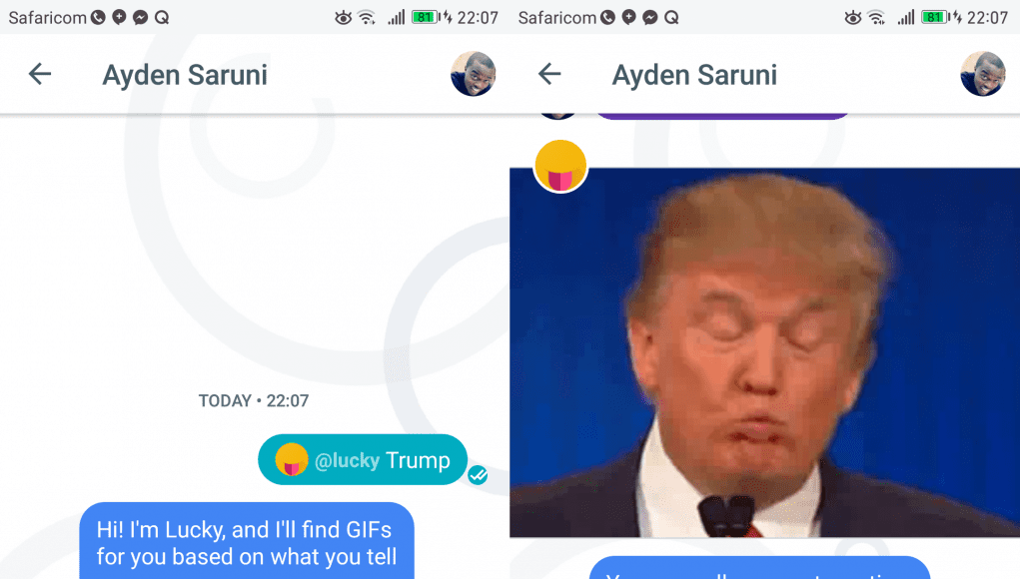The height and width of the screenshot is (579, 1020).
Task: Tap the Ayden Saruni title on right
Action: (694, 76)
